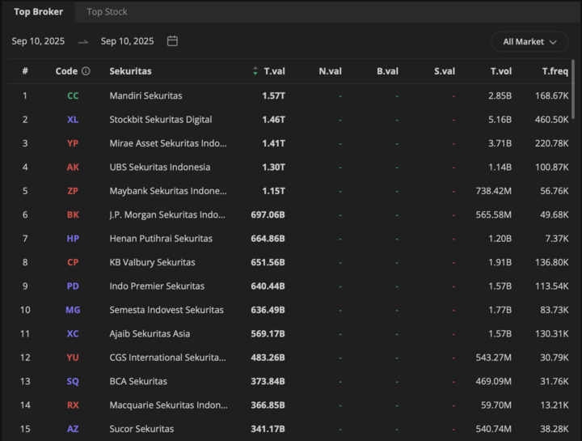Click the 7.37K frequency cell
The image size is (582, 441).
tap(557, 239)
